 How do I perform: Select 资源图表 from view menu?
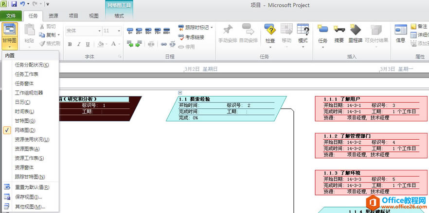[x=30, y=149]
